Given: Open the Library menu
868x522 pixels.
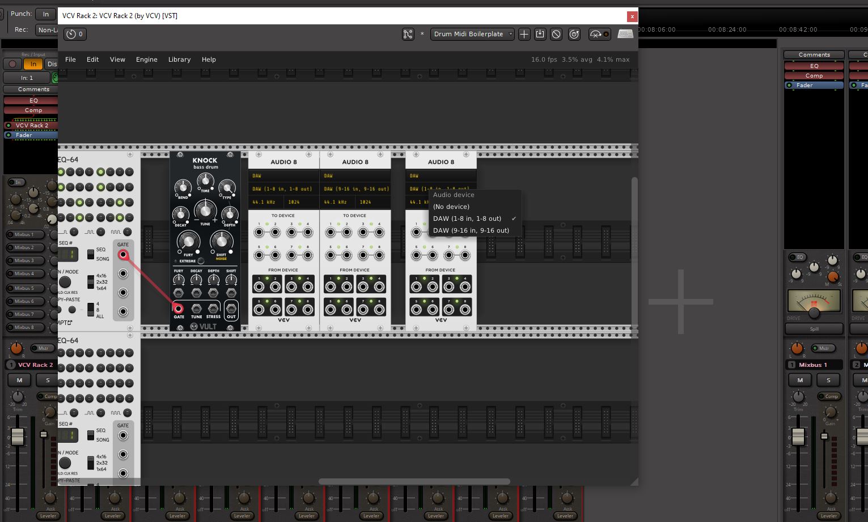Looking at the screenshot, I should point(179,59).
